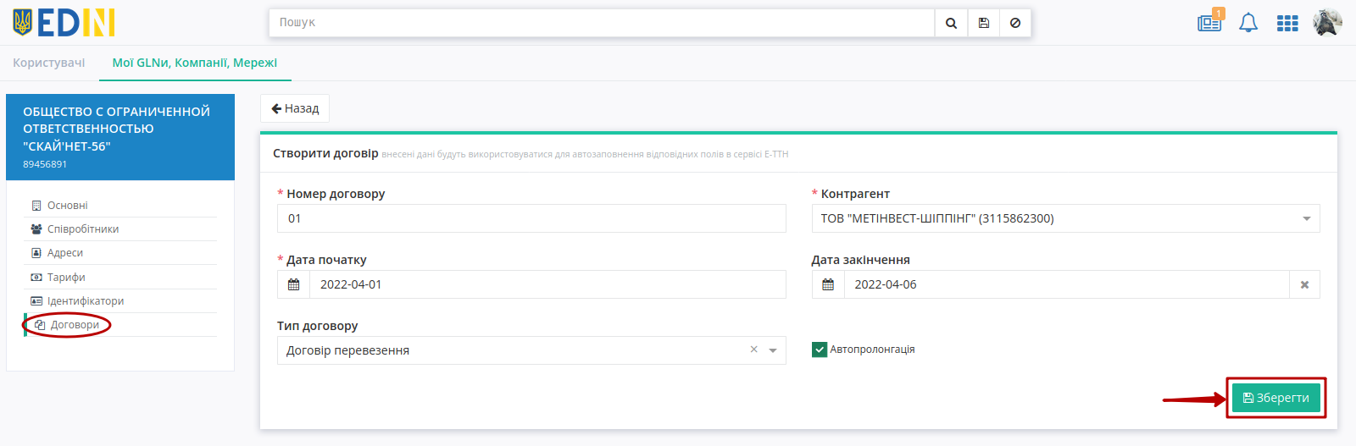Clear the end date with X
The image size is (1356, 446).
[x=1304, y=284]
